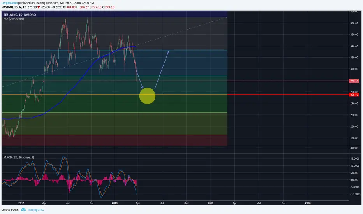Image resolution: width=363 pixels, height=214 pixels.
Task: Click the L:277.18 low value
Action: pyautogui.click(x=95, y=7)
